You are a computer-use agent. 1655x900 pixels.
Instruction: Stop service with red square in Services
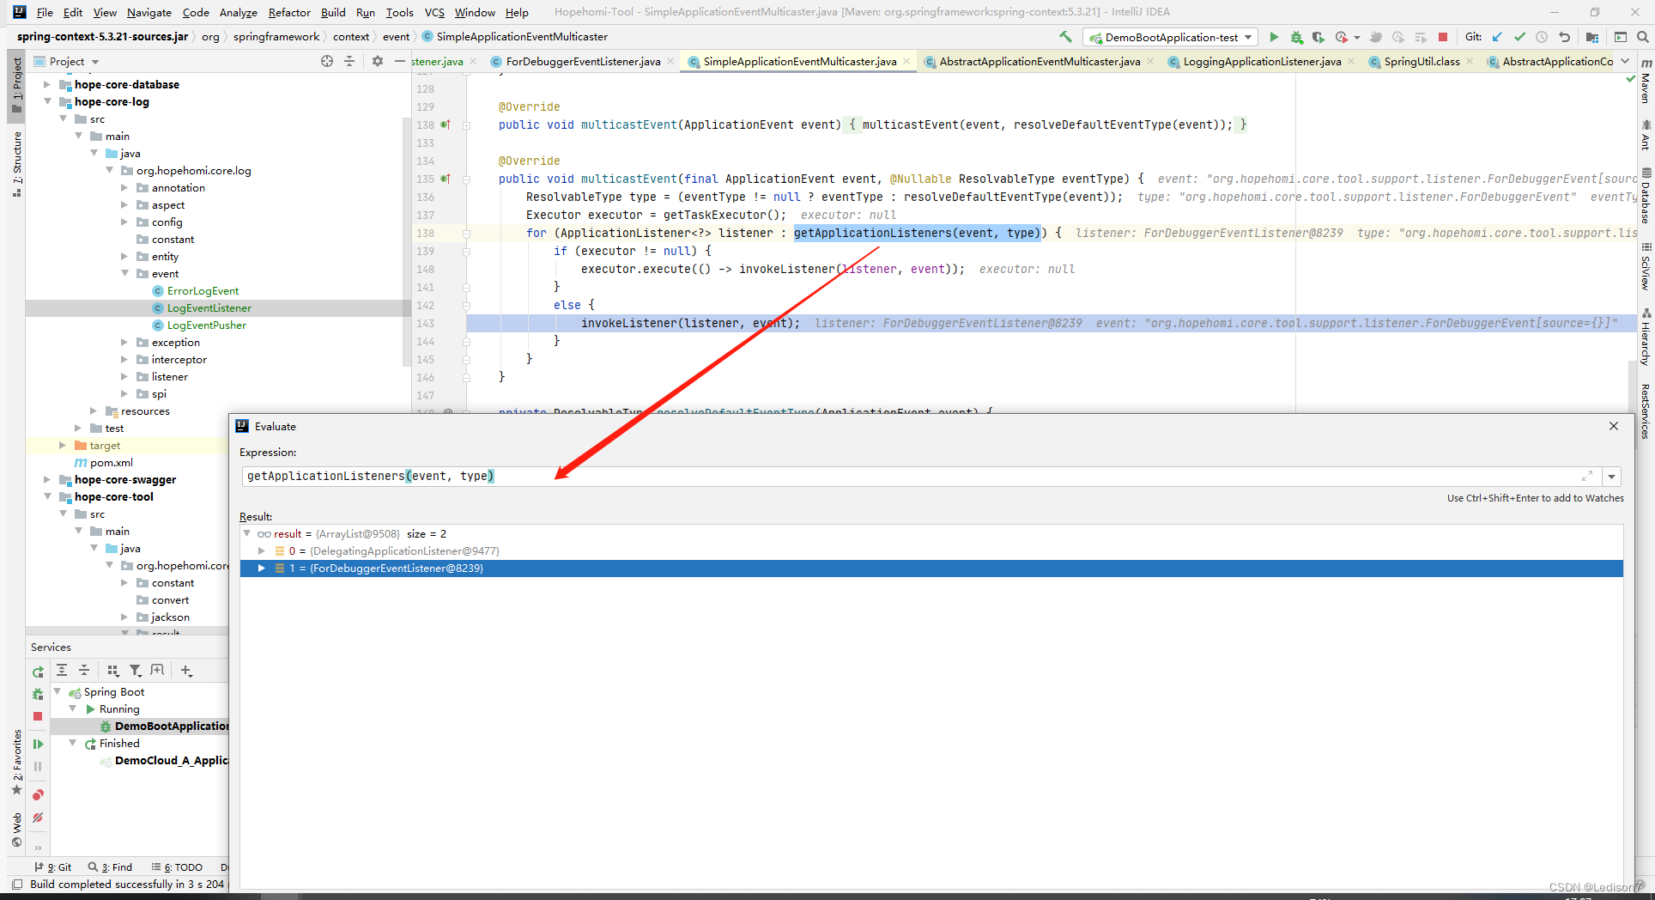click(38, 716)
